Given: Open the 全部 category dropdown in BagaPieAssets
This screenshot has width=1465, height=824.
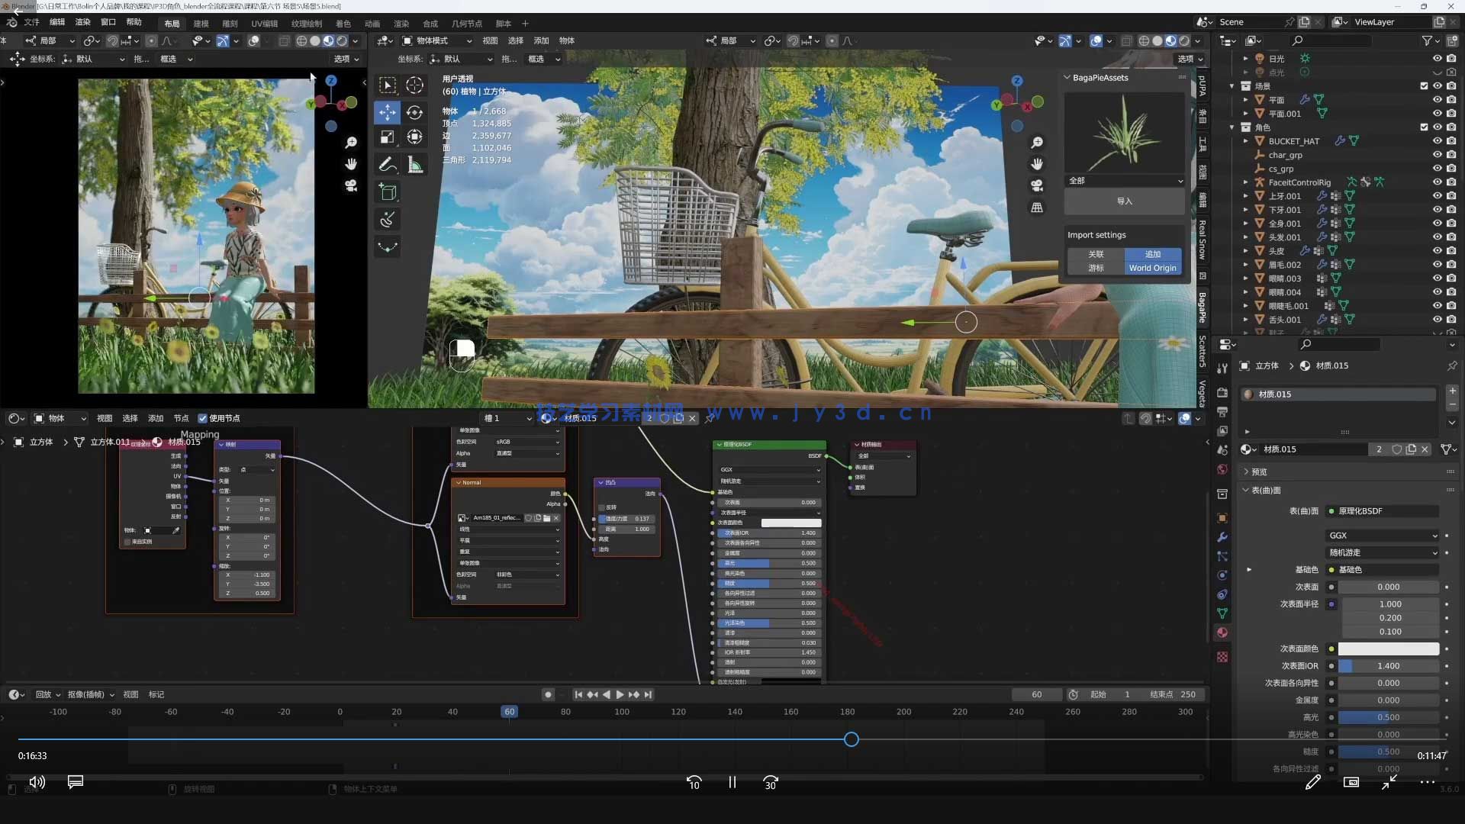Looking at the screenshot, I should point(1125,181).
